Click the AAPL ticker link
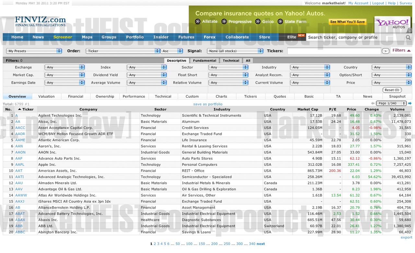The height and width of the screenshot is (253, 415). point(20,164)
